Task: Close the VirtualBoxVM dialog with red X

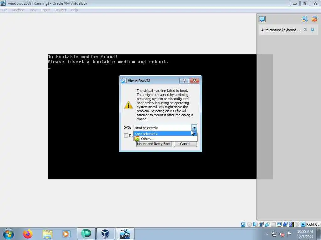Action: tap(194, 81)
